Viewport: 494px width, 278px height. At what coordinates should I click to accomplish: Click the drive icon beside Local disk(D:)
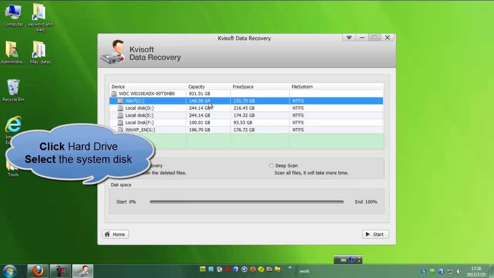click(x=121, y=108)
